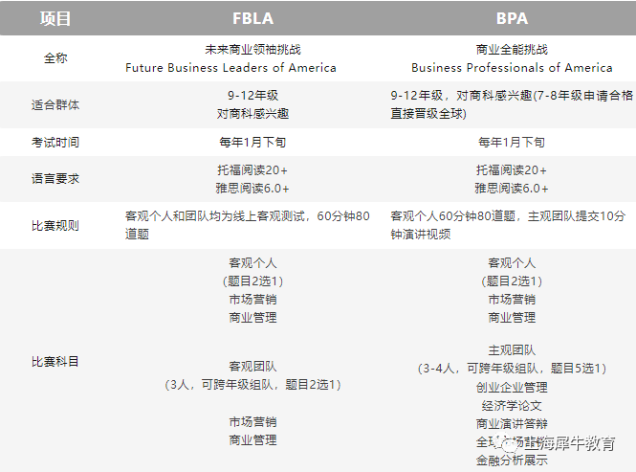Click the 客观团队 heading in the FBLA column
The width and height of the screenshot is (636, 472).
click(x=252, y=367)
